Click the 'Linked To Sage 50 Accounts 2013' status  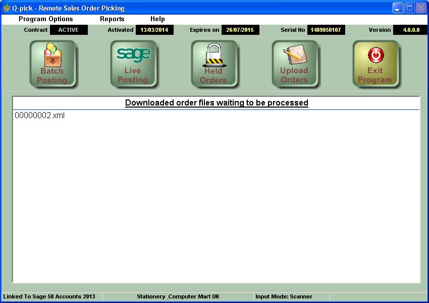click(x=49, y=296)
